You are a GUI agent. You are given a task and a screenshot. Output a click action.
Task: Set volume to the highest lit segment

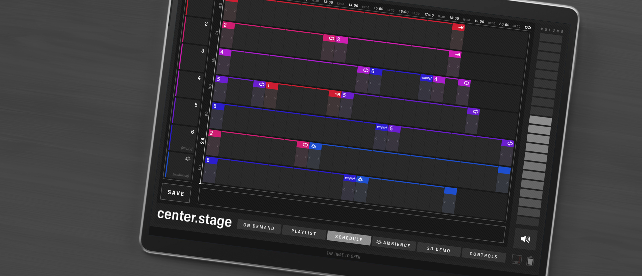coord(540,121)
